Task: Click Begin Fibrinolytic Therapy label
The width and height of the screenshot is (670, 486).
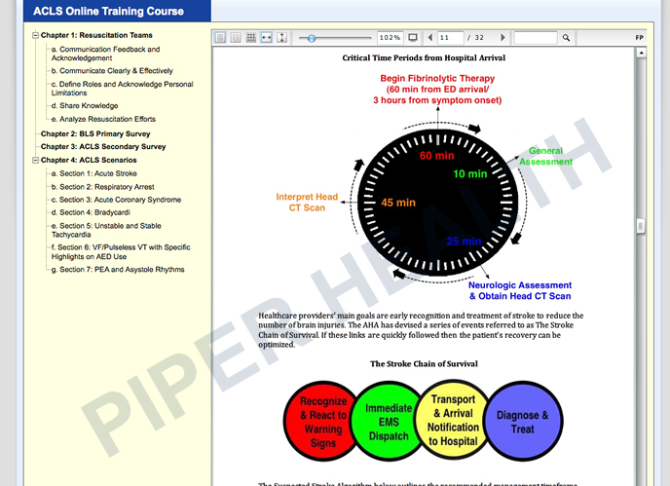Action: coord(437,90)
